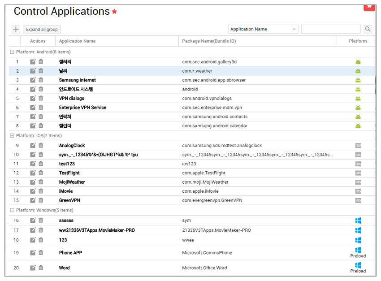Edit the GreenVPN application
The height and width of the screenshot is (281, 381).
point(33,200)
